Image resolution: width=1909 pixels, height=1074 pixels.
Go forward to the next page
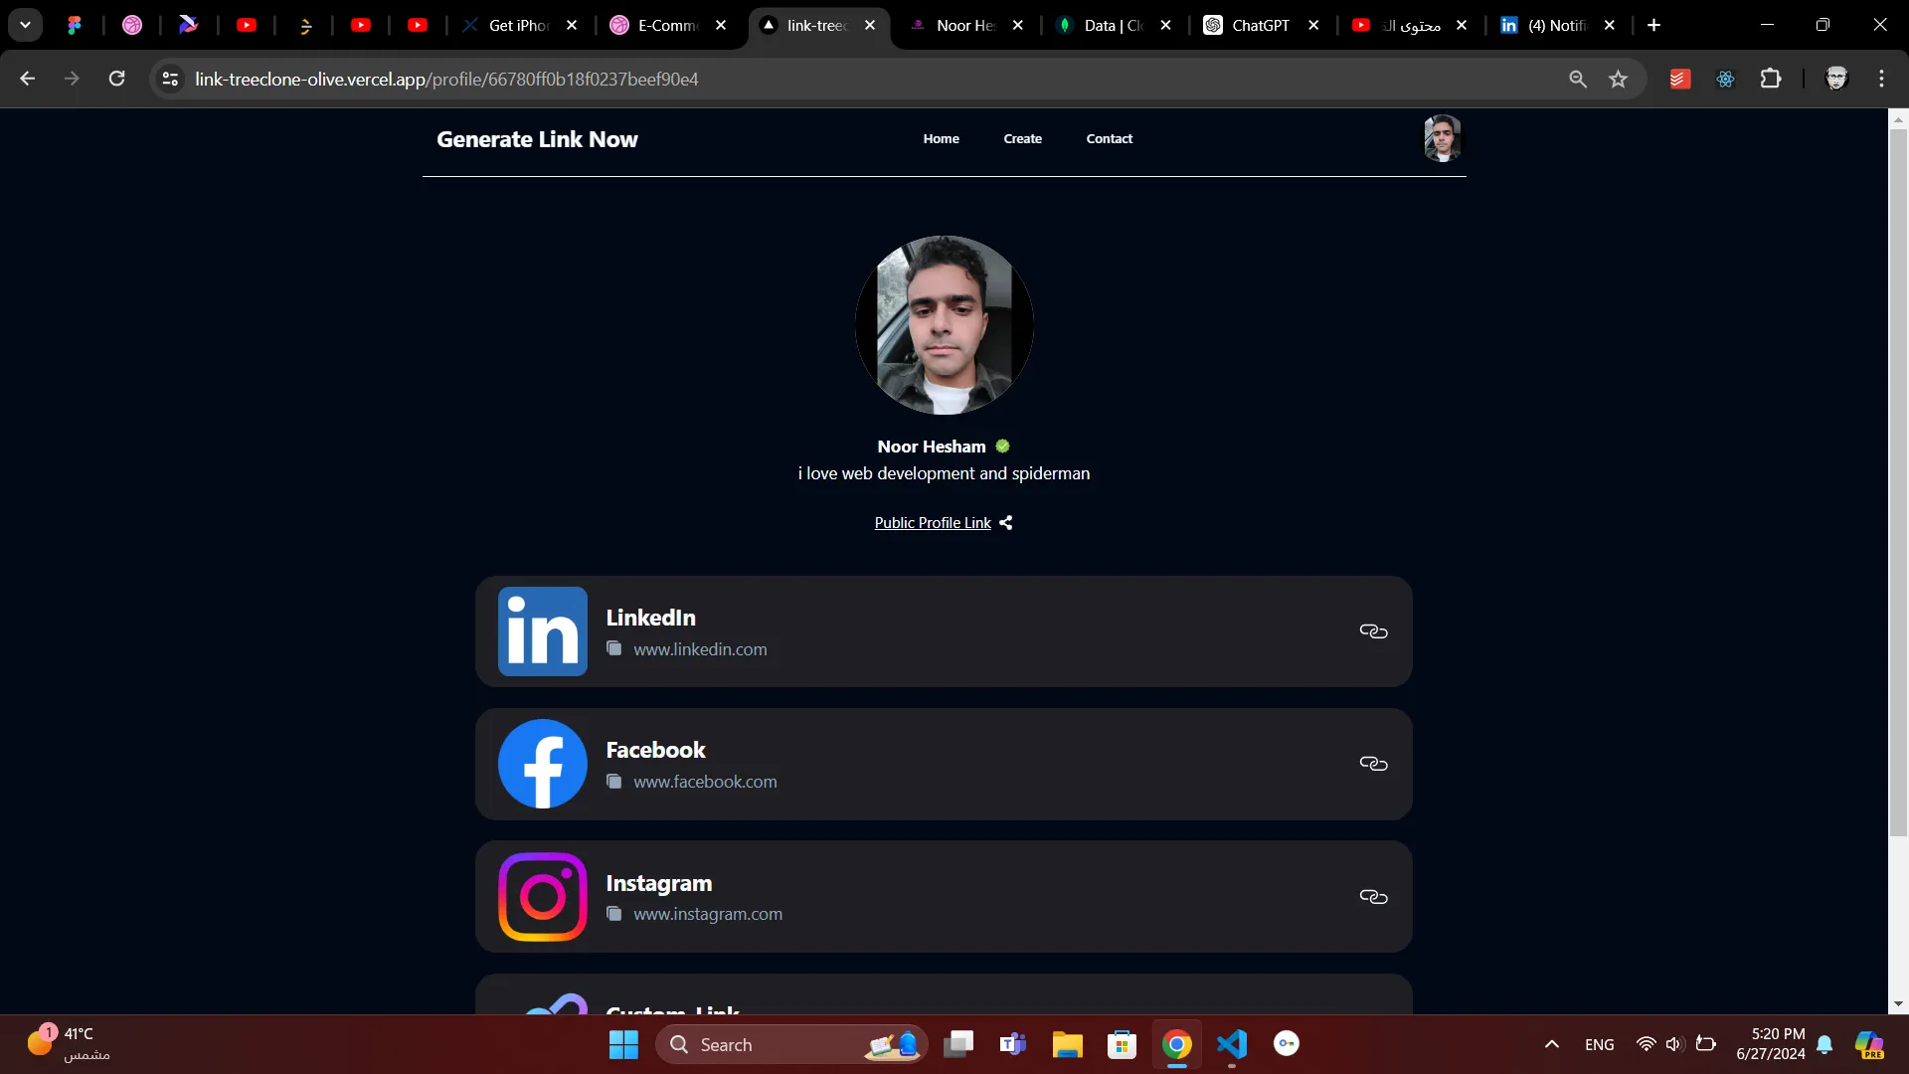(72, 79)
